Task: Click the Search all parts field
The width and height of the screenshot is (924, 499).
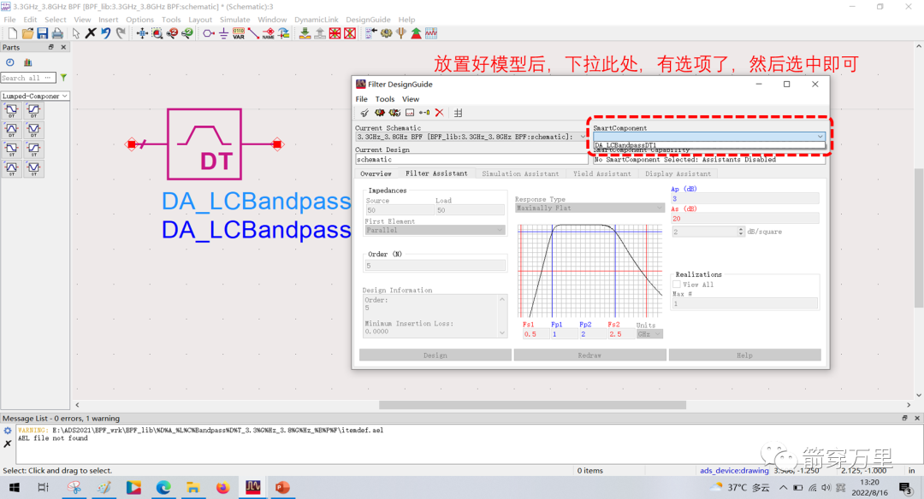Action: click(x=28, y=78)
